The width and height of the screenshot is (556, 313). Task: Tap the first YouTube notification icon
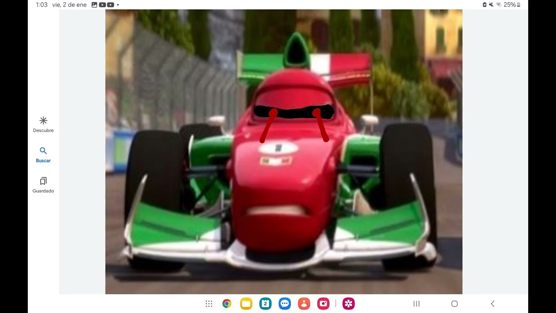tap(103, 5)
